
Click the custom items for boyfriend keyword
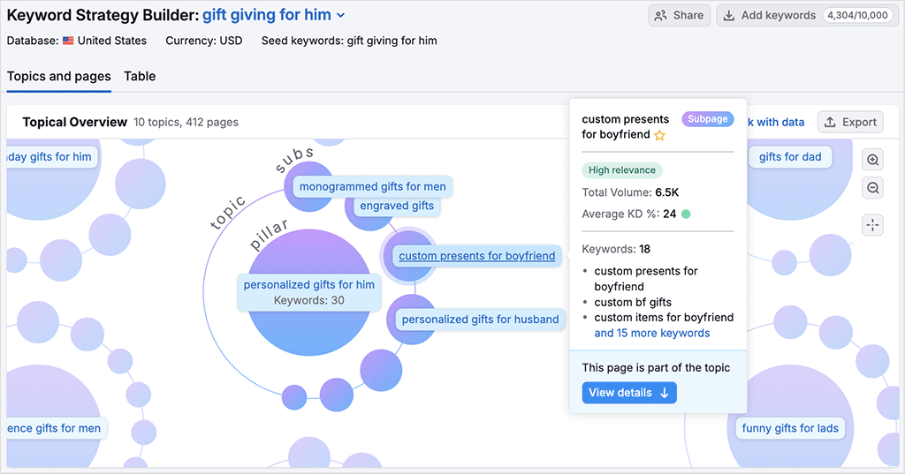point(664,318)
